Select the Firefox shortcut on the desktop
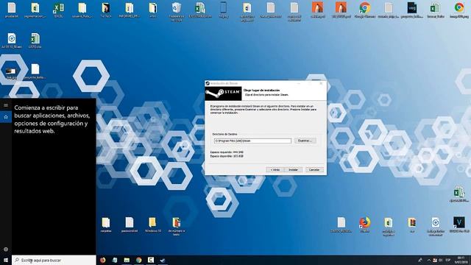 pos(365,225)
